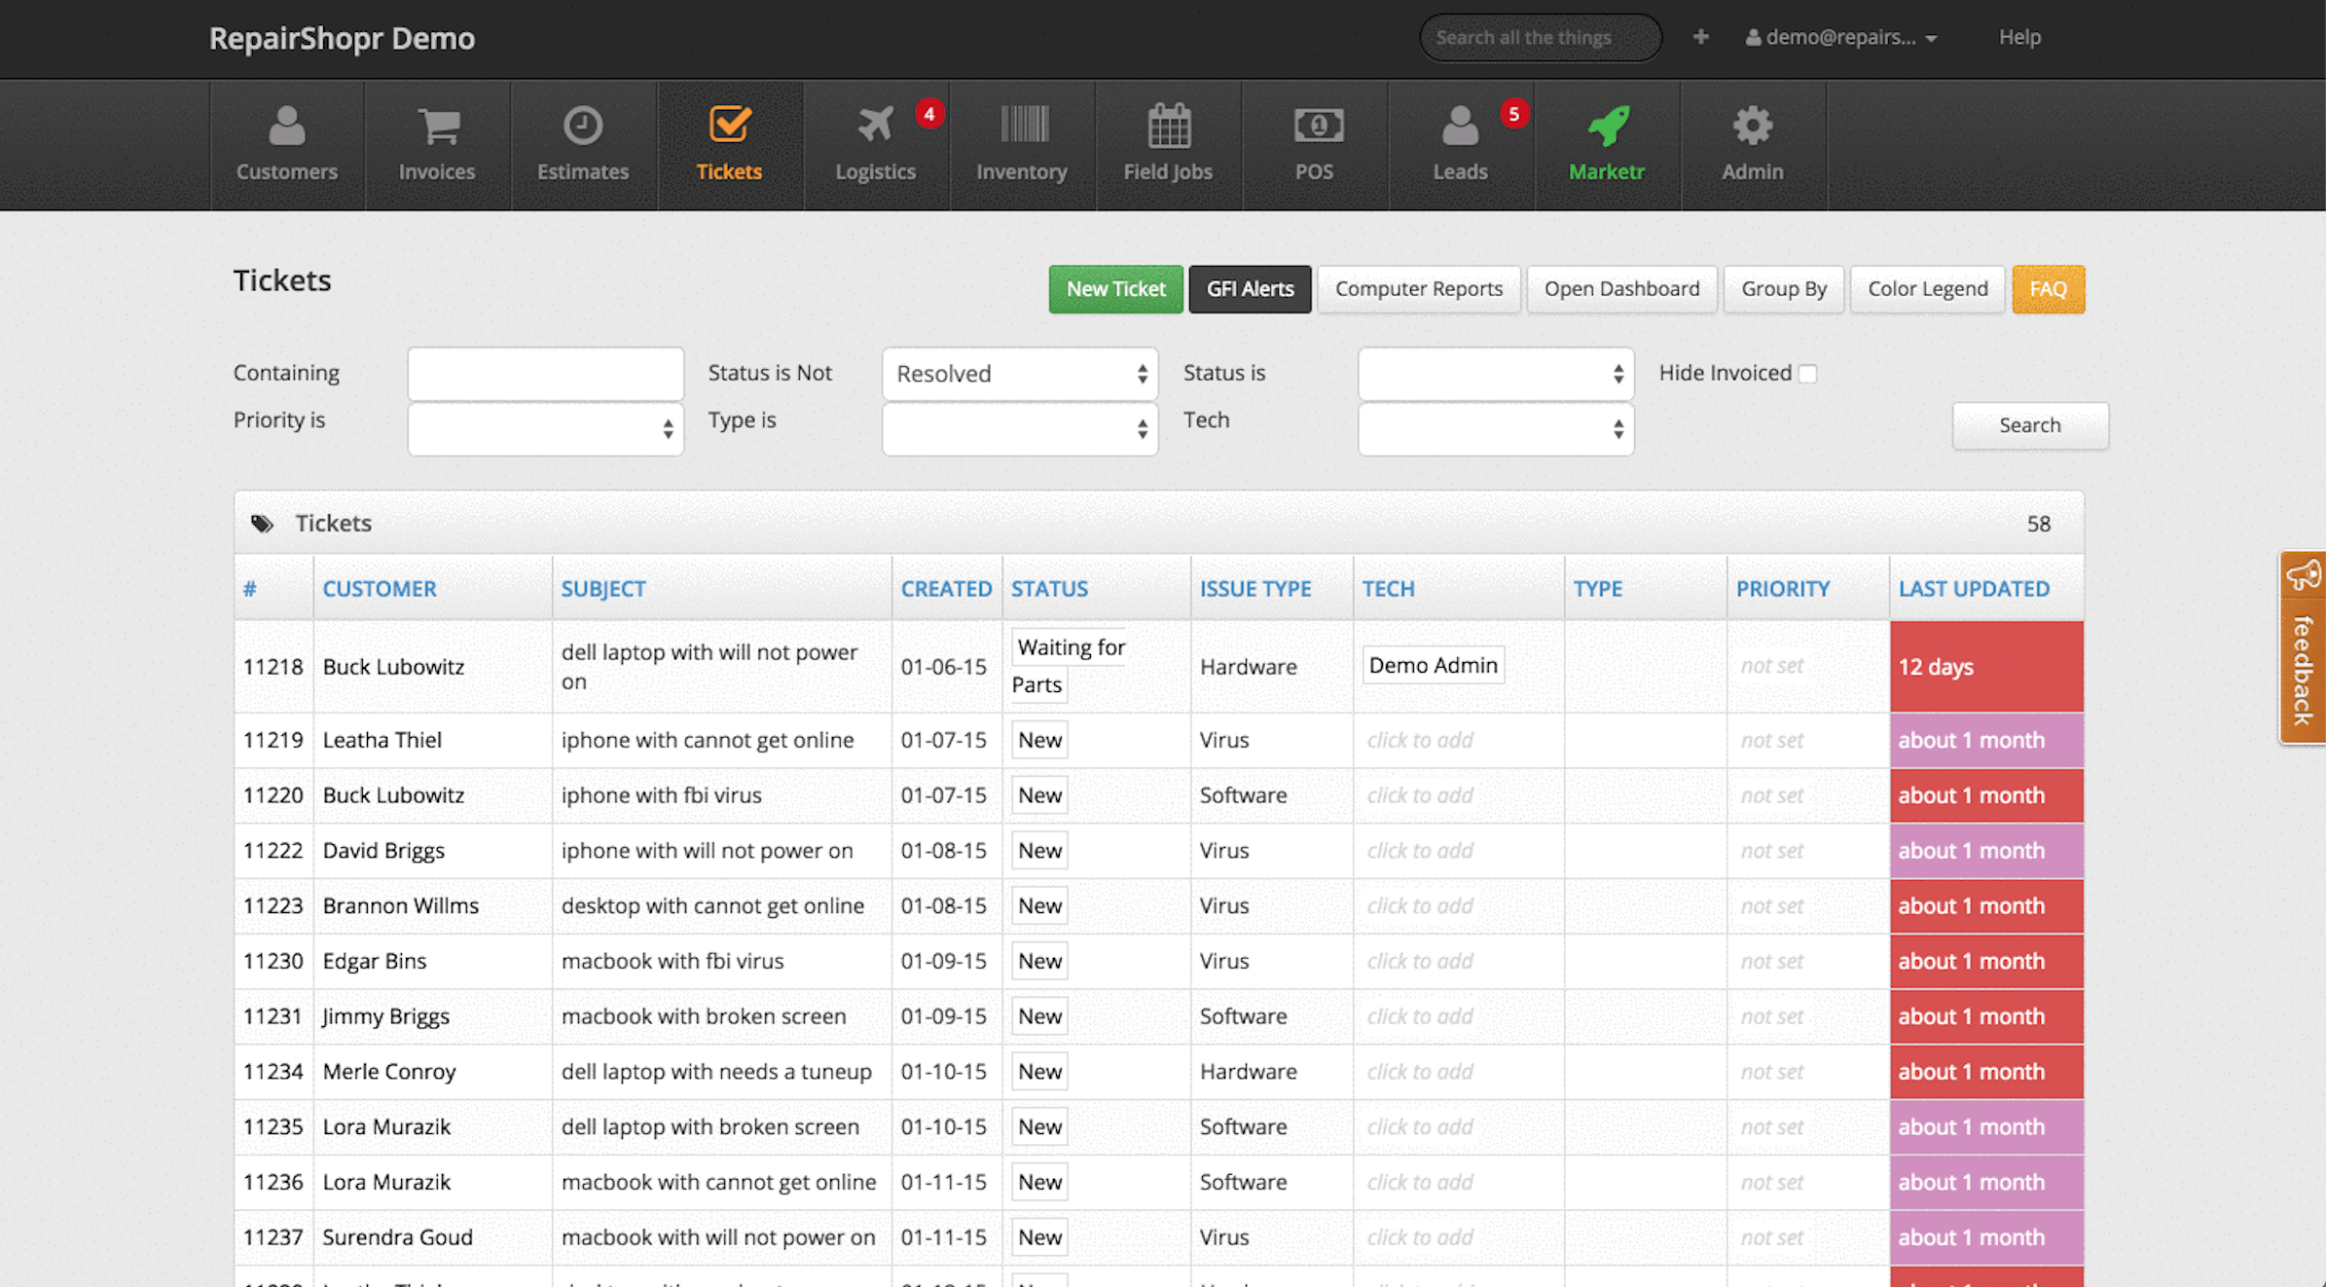Open Admin gear icon
This screenshot has width=2326, height=1287.
[x=1752, y=127]
